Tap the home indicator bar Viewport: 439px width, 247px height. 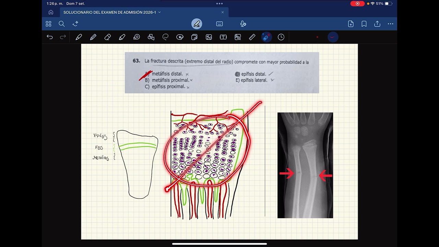click(219, 244)
